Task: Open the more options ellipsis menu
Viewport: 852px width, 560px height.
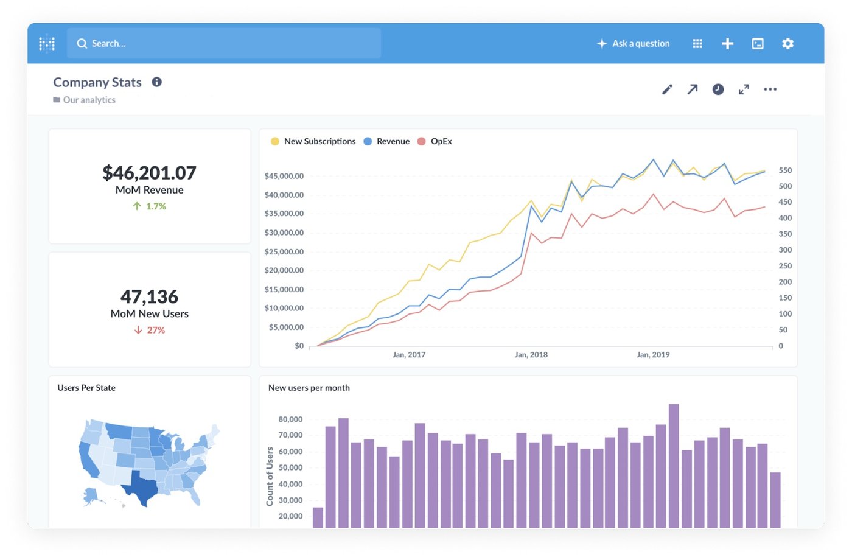Action: [x=770, y=89]
